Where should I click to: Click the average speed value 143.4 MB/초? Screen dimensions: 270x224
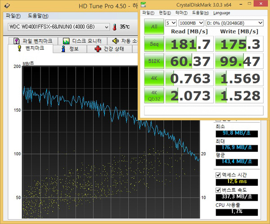[x=237, y=162]
